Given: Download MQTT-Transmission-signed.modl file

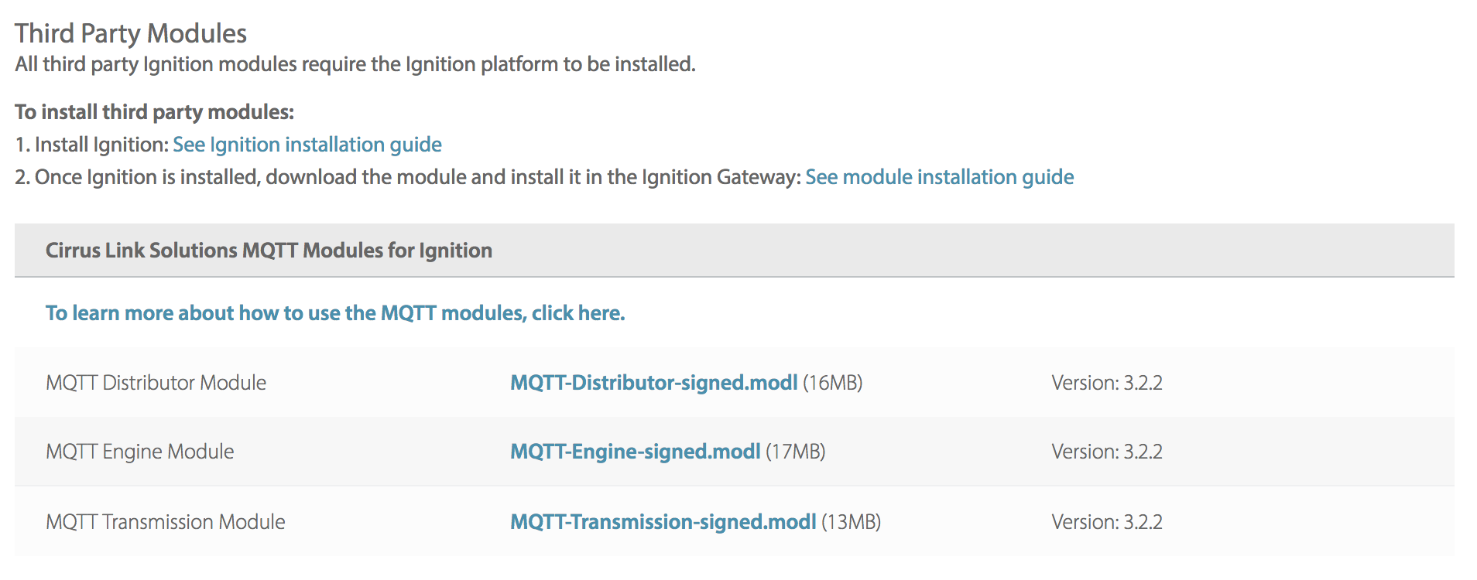Looking at the screenshot, I should point(663,522).
